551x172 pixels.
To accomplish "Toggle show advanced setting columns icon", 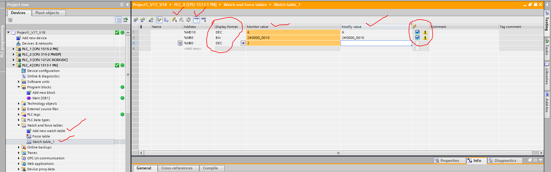I will coord(166,20).
